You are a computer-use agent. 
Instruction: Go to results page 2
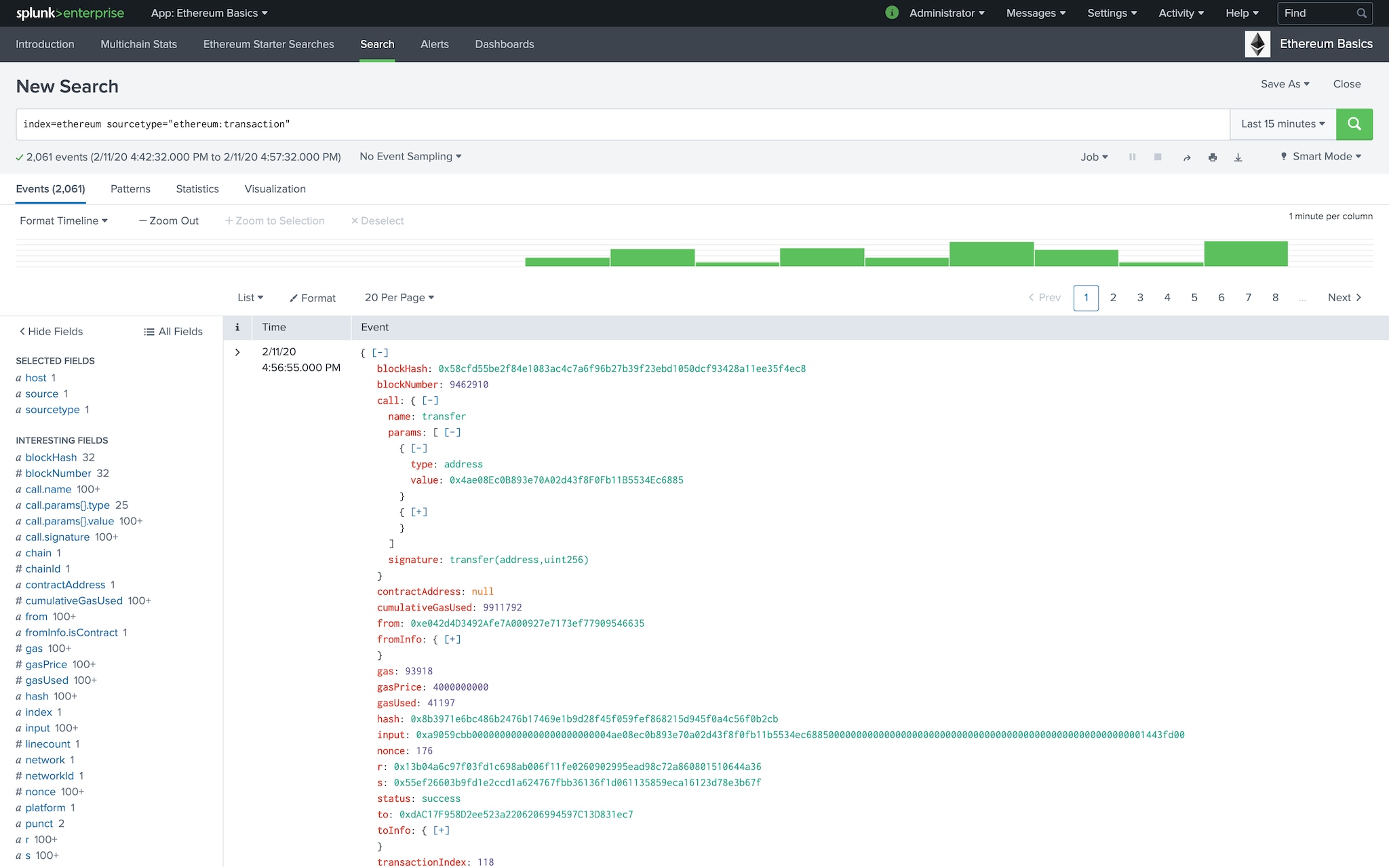tap(1113, 298)
